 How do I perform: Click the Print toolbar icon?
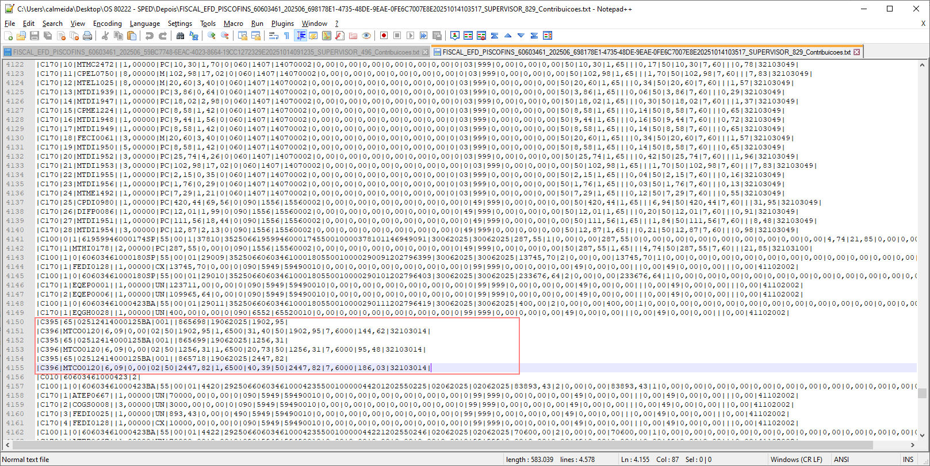[x=87, y=36]
